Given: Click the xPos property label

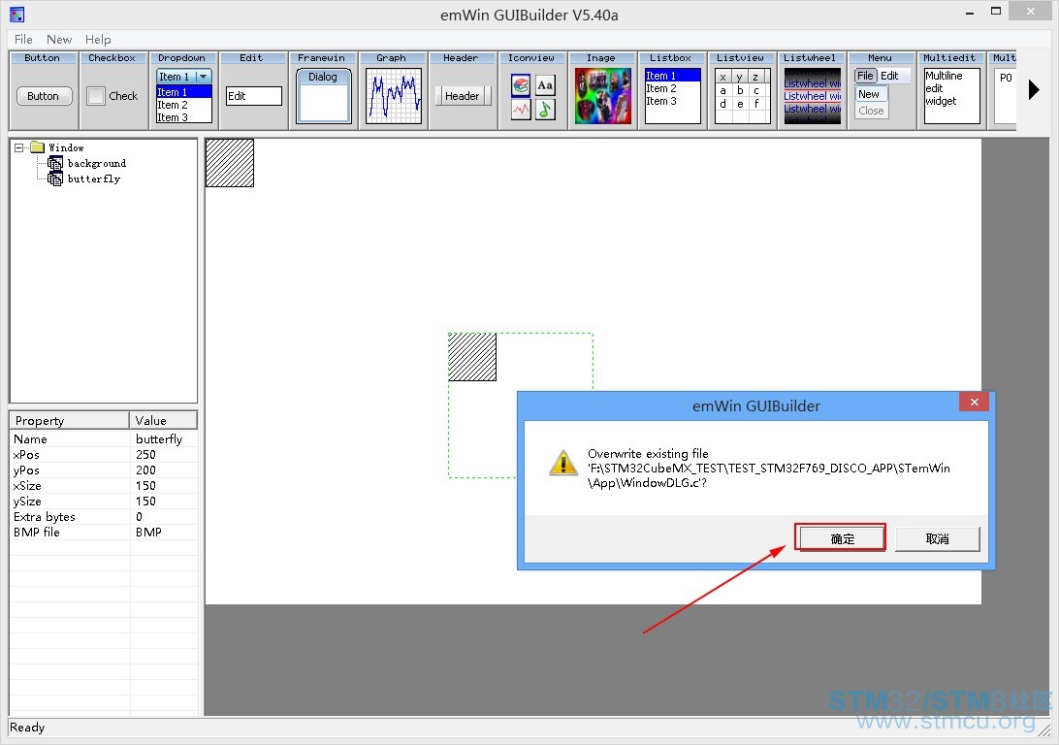Looking at the screenshot, I should [x=26, y=455].
